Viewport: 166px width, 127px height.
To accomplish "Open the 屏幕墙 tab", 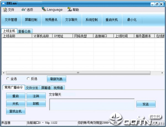I will point(46,88).
